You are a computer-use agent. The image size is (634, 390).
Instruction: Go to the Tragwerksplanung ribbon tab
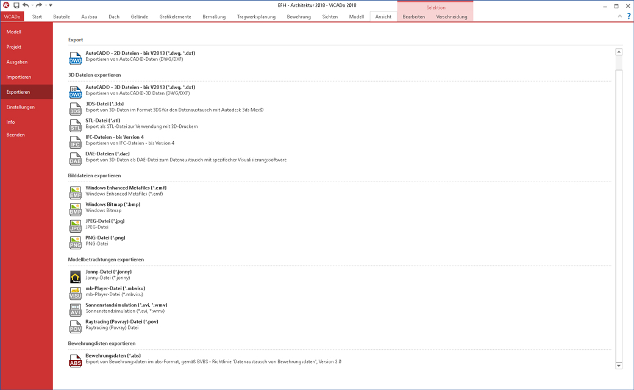pos(257,16)
